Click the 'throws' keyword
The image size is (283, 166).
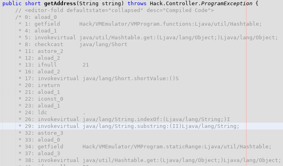[137, 4]
